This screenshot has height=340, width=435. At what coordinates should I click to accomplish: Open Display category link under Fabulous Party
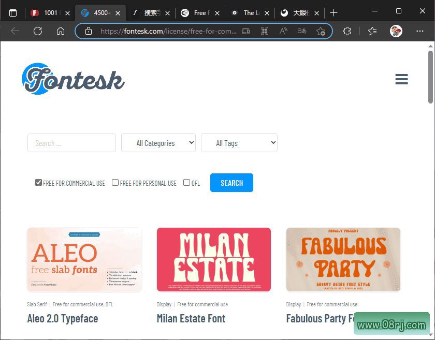(294, 304)
